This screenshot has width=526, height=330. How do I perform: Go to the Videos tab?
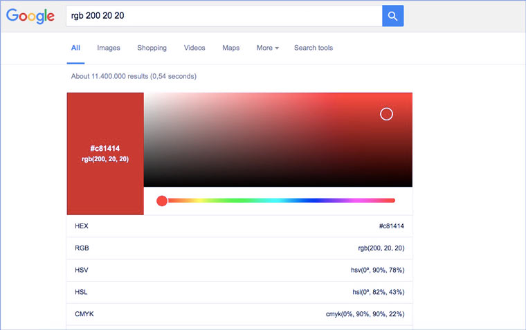point(194,48)
